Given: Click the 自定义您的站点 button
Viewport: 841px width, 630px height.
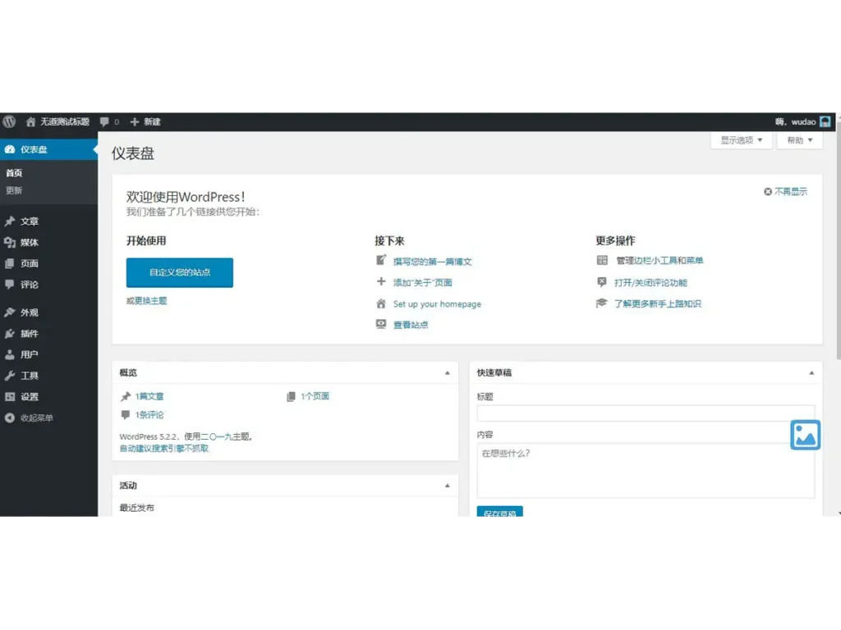Looking at the screenshot, I should pyautogui.click(x=180, y=272).
